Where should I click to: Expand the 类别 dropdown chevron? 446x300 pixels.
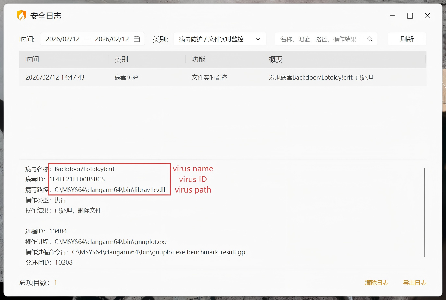(258, 39)
